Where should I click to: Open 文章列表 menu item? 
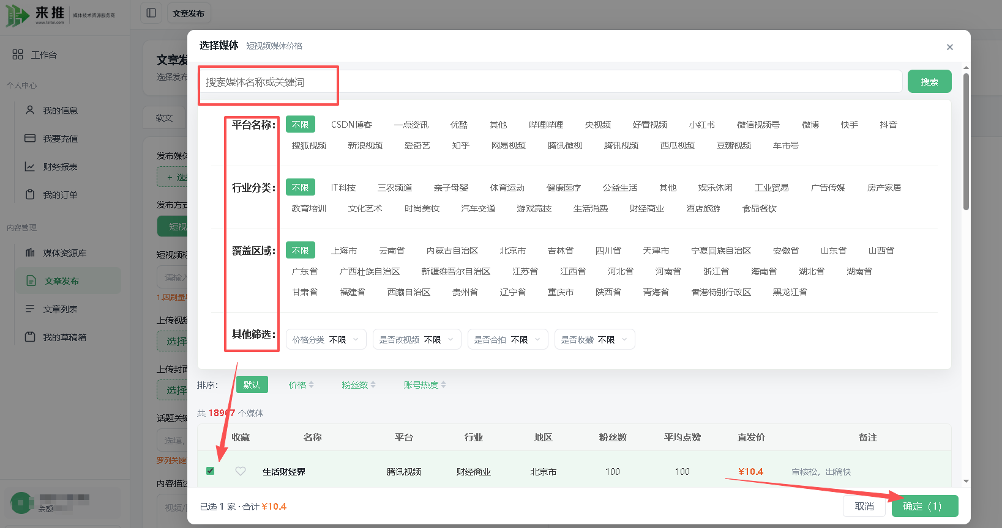[x=60, y=309]
